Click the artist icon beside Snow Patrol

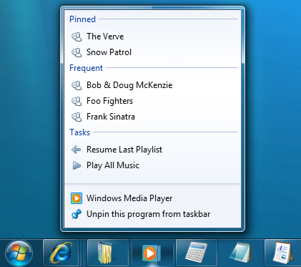(77, 52)
